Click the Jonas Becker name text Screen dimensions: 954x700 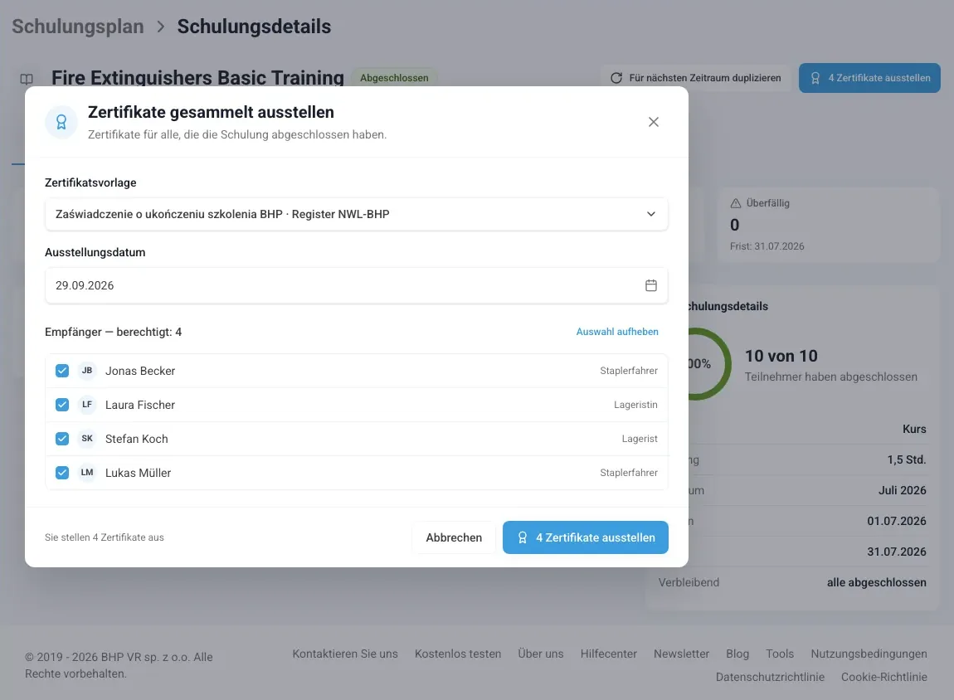140,371
